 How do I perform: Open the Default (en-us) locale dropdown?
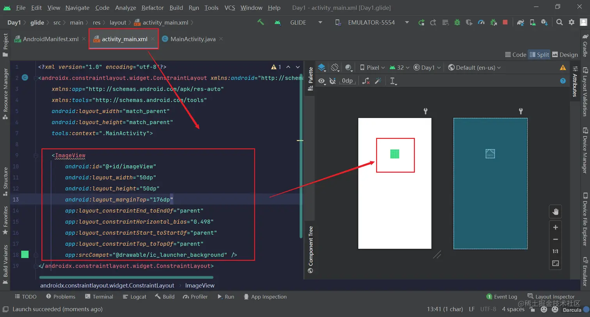[x=474, y=67]
